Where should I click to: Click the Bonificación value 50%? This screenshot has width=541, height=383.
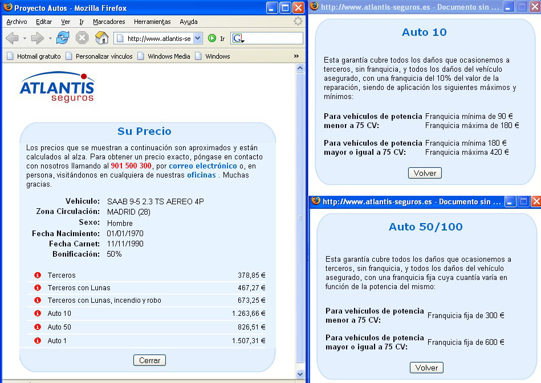click(x=114, y=254)
